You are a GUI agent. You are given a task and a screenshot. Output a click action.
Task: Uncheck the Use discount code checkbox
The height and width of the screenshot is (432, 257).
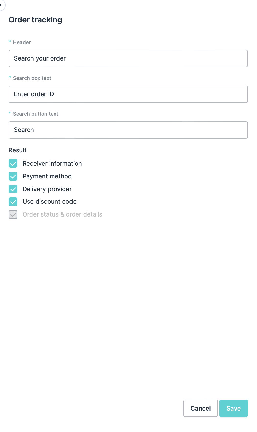[13, 202]
